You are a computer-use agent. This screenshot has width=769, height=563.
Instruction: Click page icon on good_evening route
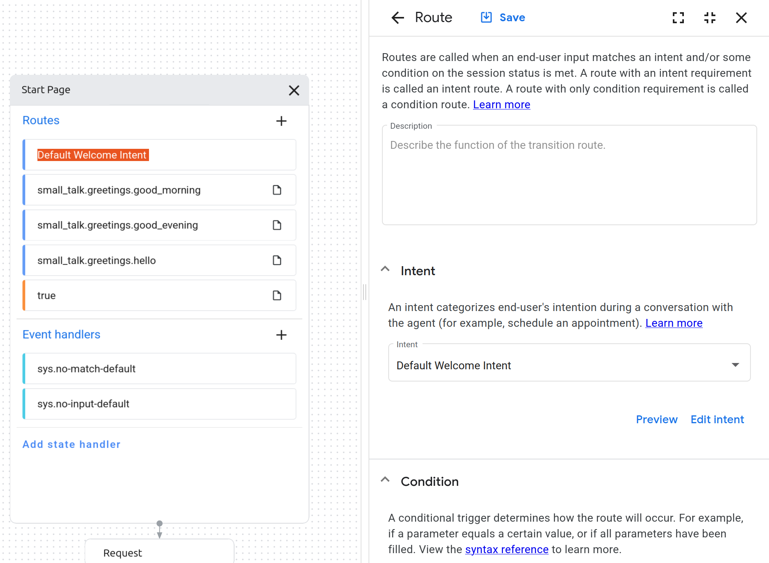277,225
